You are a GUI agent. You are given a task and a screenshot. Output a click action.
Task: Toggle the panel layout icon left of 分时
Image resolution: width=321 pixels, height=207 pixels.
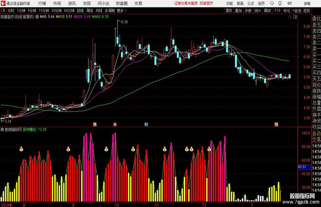click(x=3, y=11)
